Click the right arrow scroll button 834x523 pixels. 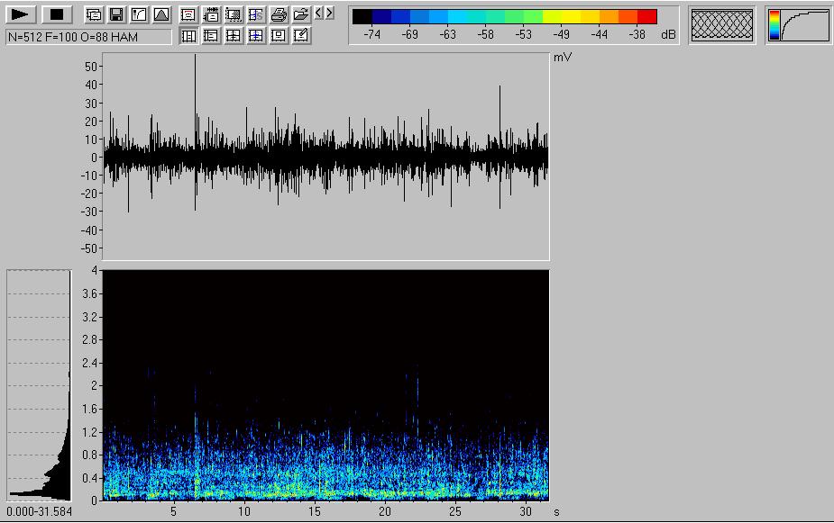pyautogui.click(x=329, y=13)
